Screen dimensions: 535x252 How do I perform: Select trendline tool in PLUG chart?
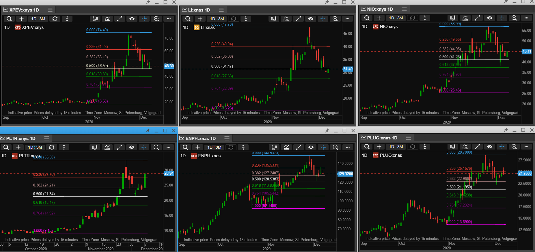[477, 147]
